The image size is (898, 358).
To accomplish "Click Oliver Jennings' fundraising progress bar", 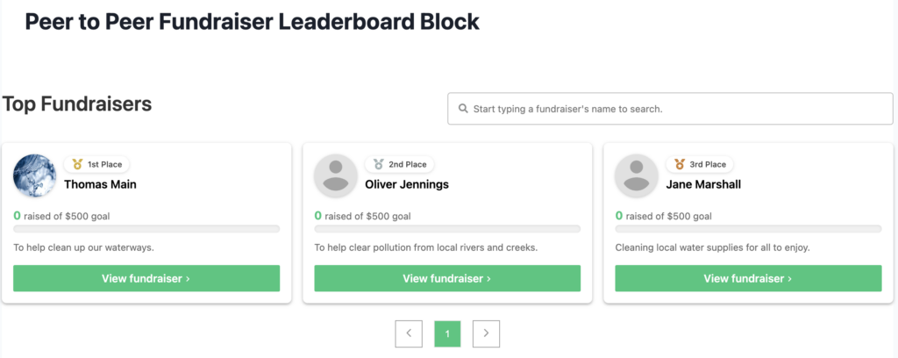I will (x=447, y=229).
